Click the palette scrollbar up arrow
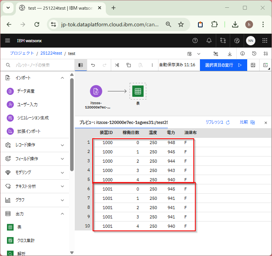This screenshot has width=272, height=256. coord(72,75)
